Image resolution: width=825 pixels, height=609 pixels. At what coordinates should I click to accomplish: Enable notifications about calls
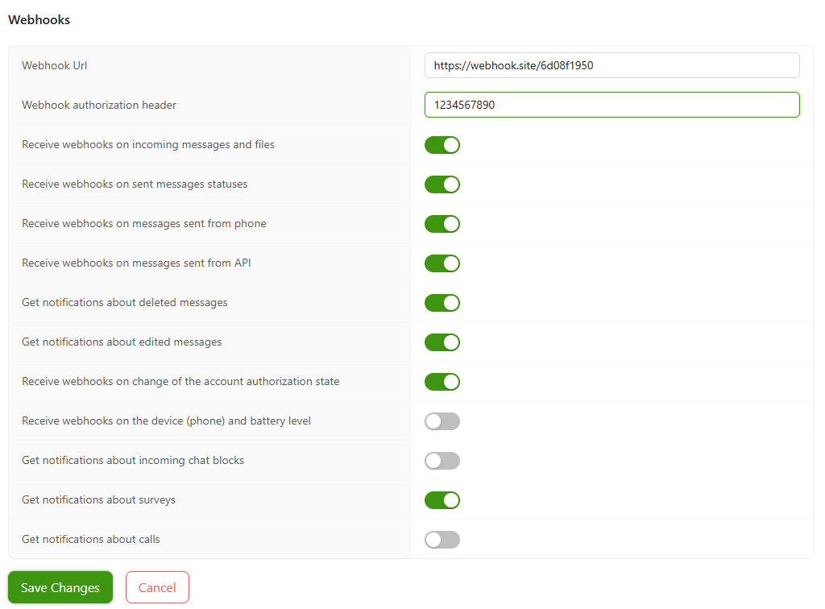(442, 540)
